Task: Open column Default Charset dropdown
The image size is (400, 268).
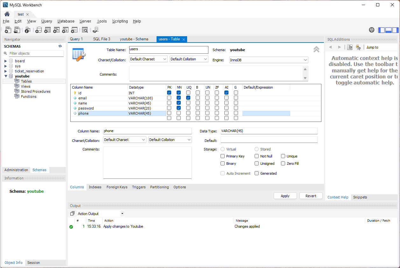Action: [x=125, y=140]
